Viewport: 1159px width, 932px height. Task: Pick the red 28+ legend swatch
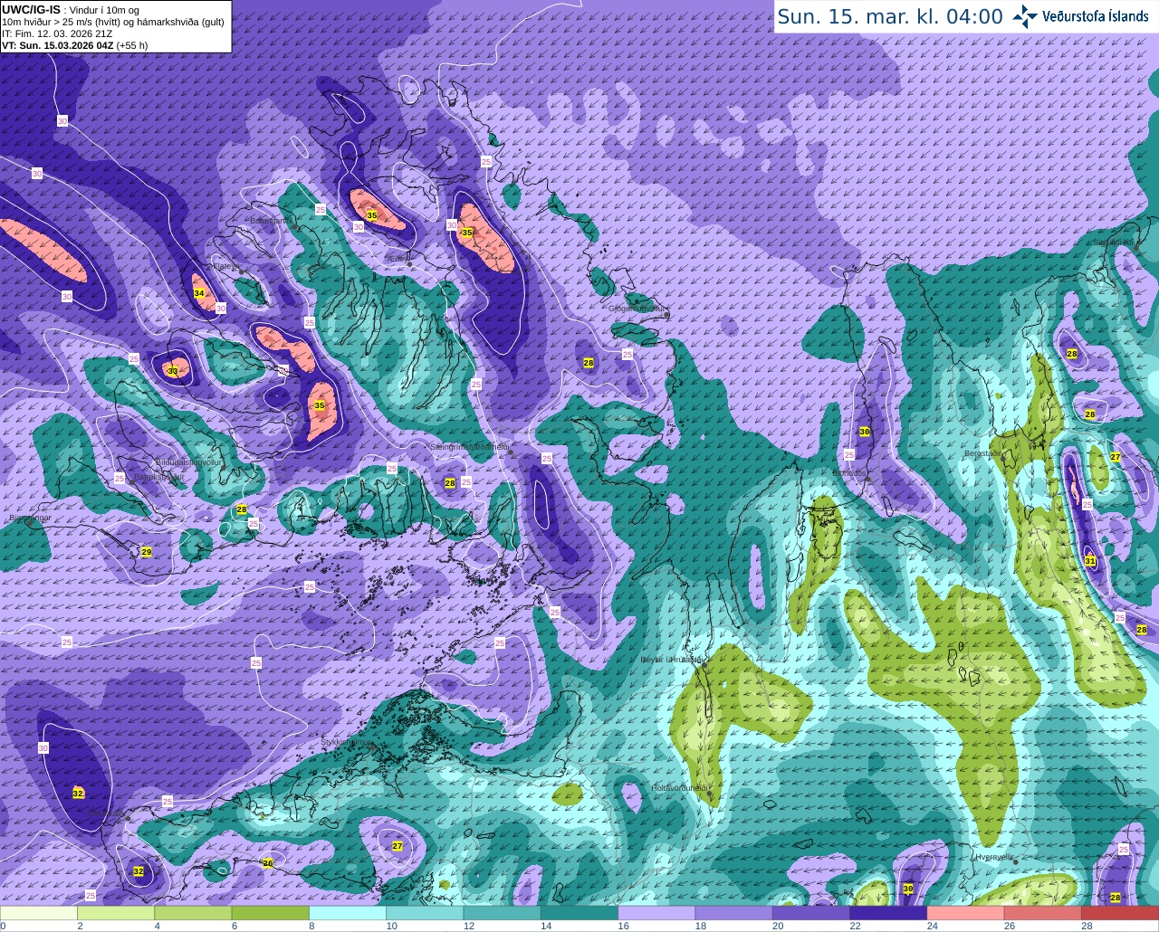[x=1120, y=913]
